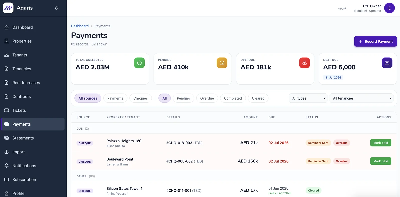Click the Subscription card icon

tap(7, 179)
